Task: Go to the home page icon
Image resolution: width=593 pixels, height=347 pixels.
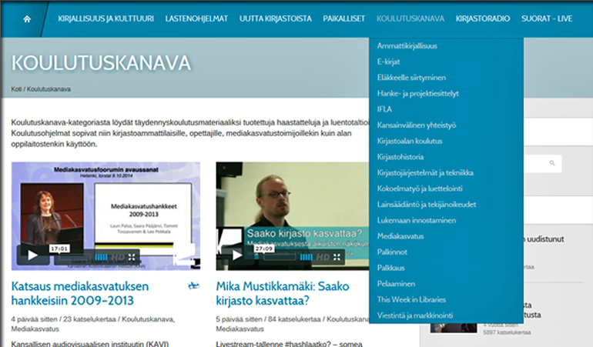Action: pyautogui.click(x=27, y=19)
